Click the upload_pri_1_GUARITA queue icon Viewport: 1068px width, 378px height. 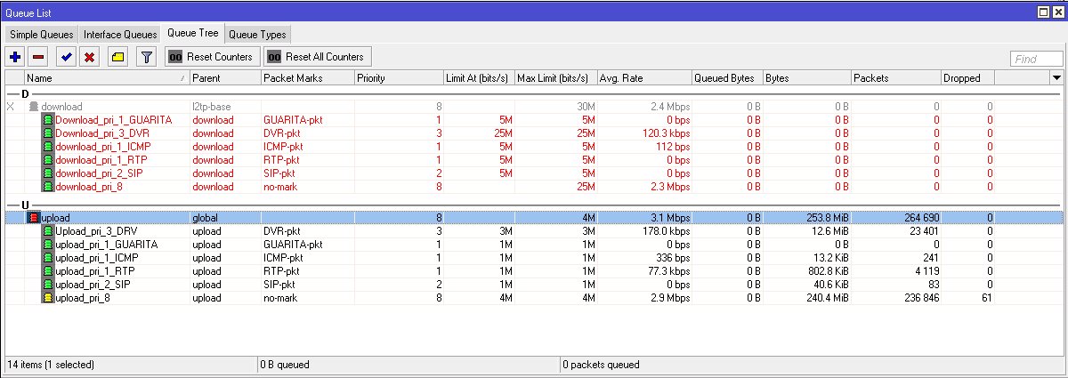(48, 245)
